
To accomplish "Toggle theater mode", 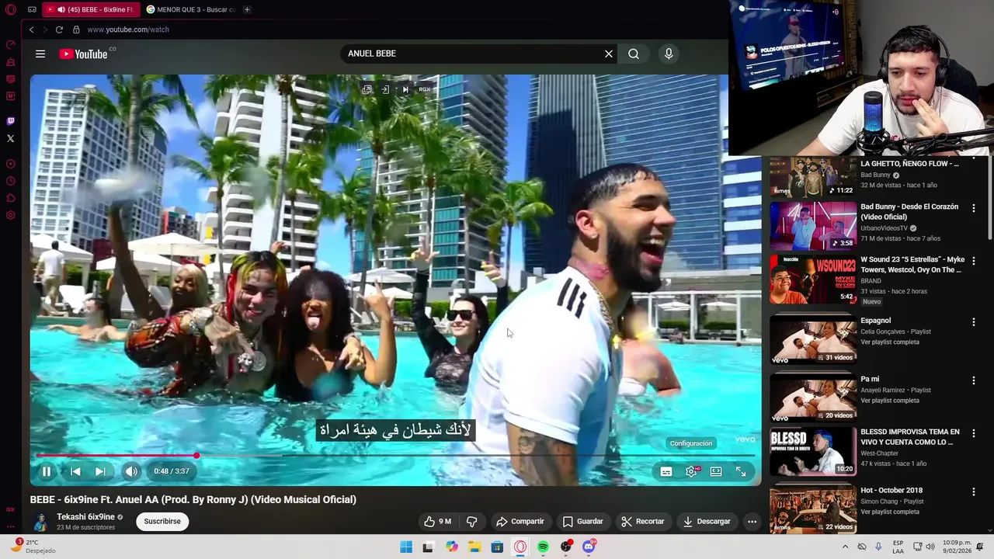I will click(x=716, y=471).
